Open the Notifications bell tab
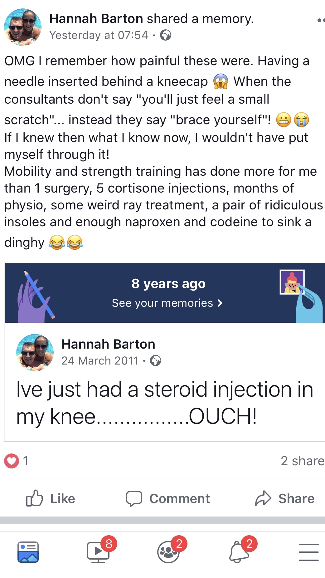This screenshot has width=325, height=578. 239,552
